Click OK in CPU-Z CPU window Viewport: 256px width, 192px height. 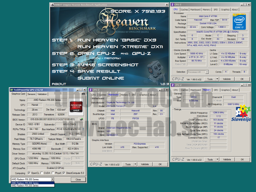click(242, 79)
